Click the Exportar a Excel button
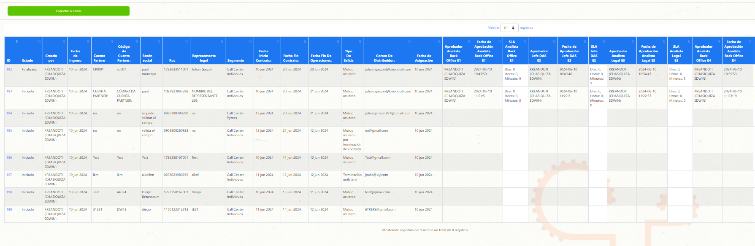This screenshot has width=755, height=246. click(x=68, y=11)
